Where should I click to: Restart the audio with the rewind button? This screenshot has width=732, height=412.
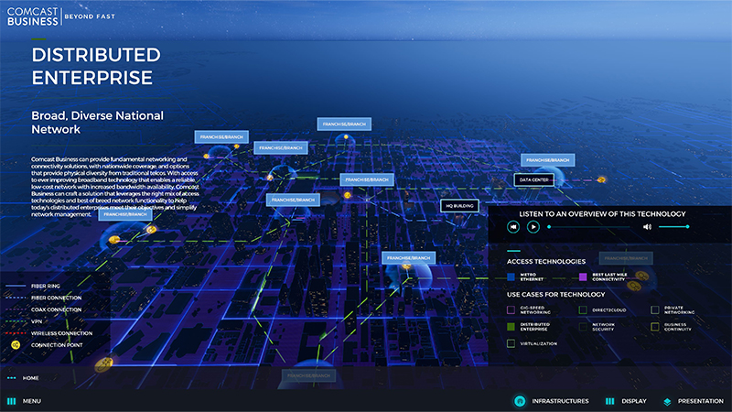[x=513, y=227]
